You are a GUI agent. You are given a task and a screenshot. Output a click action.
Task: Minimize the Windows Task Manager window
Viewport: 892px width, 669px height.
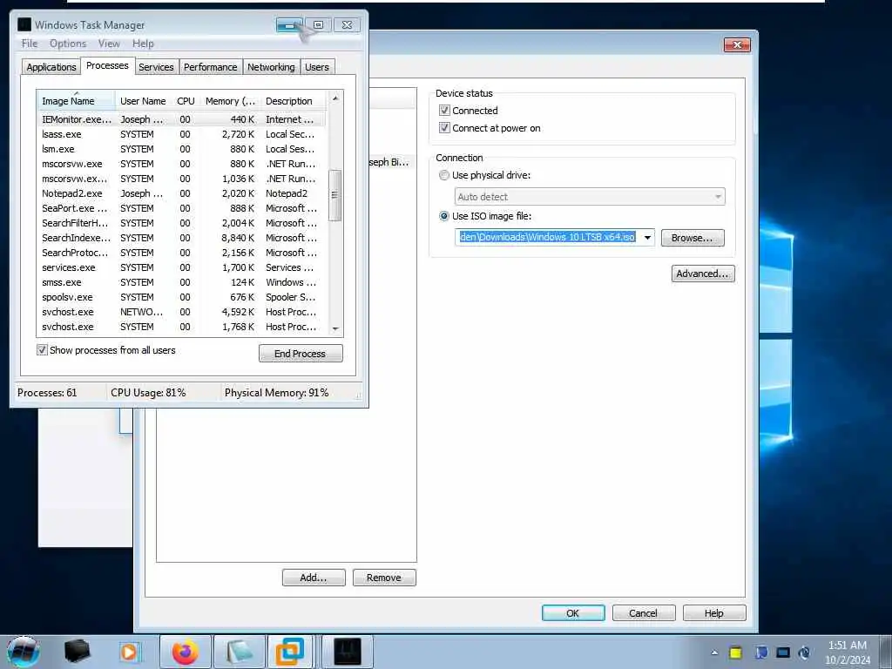(289, 25)
